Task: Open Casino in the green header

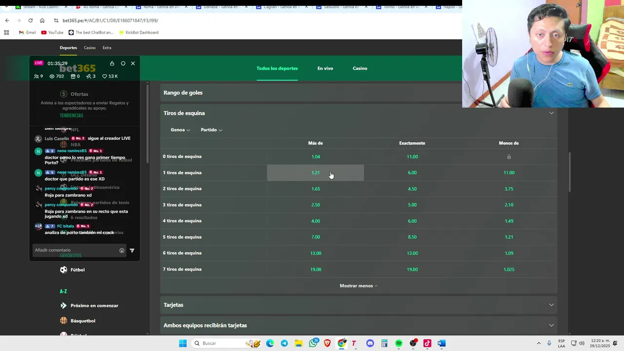Action: 360,68
